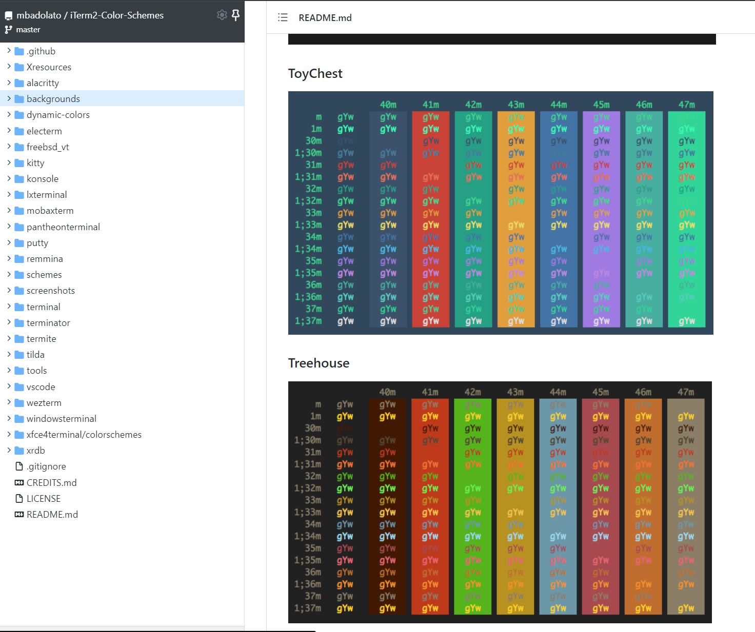Click the repository icon beside mbadolato
The width and height of the screenshot is (755, 632).
point(9,16)
